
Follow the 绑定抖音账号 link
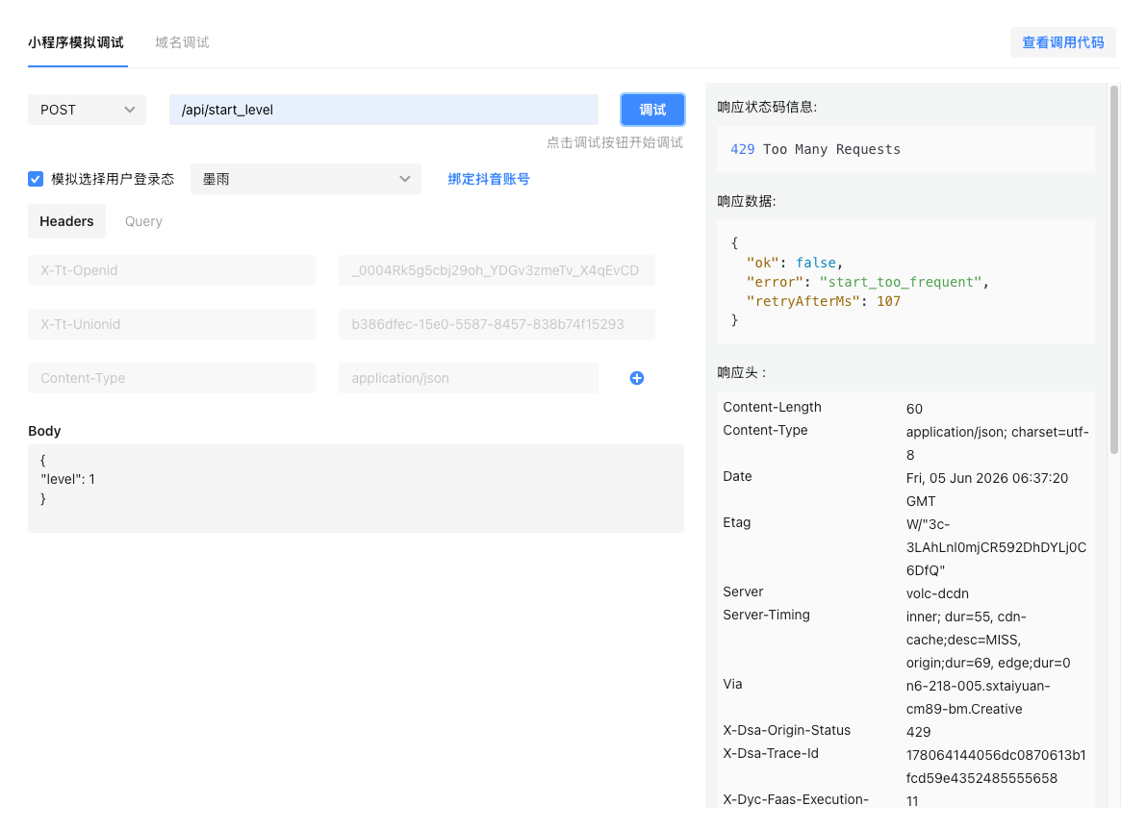[488, 179]
